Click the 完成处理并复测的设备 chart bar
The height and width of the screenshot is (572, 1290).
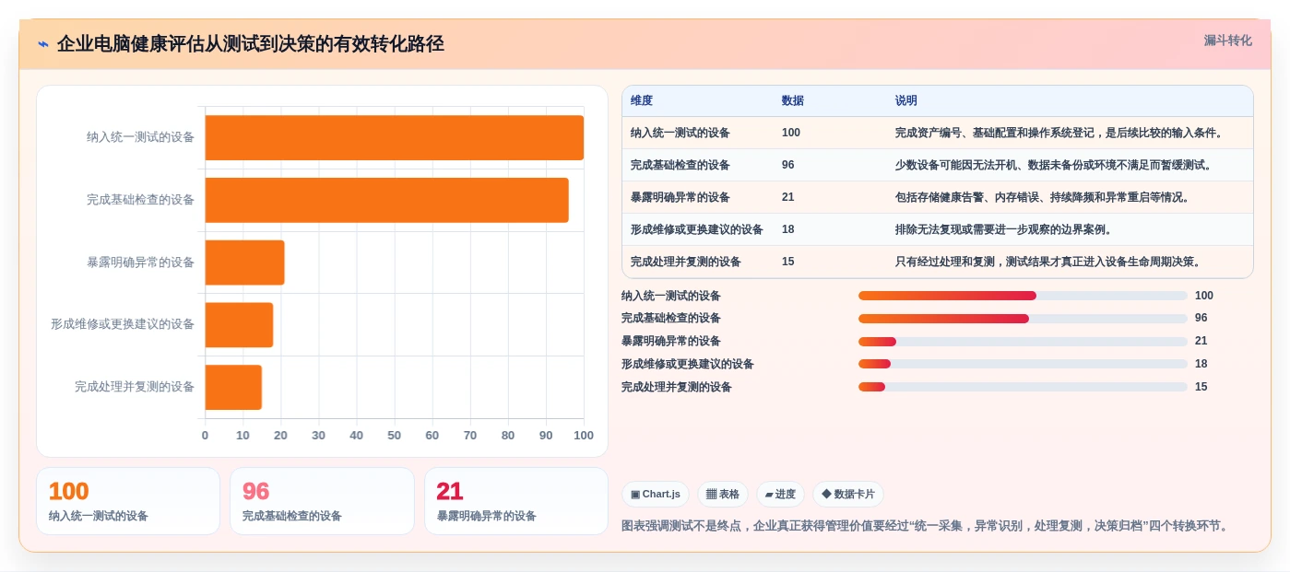(x=233, y=387)
